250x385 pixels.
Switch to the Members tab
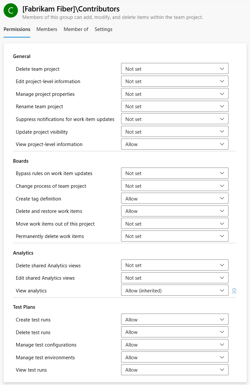click(47, 29)
